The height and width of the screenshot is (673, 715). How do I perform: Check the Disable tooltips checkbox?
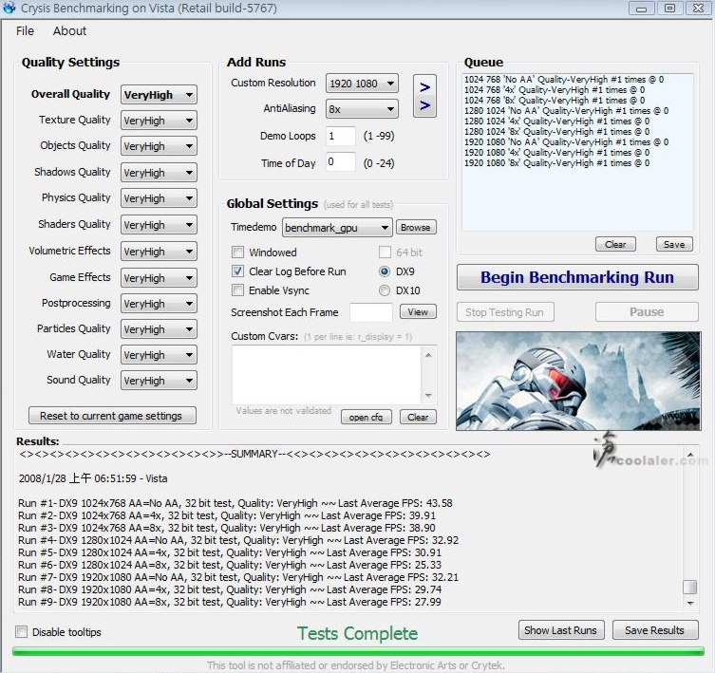[22, 631]
